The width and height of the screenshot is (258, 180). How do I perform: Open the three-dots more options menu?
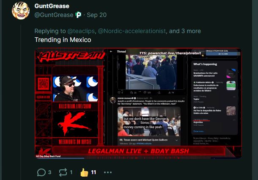(108, 172)
